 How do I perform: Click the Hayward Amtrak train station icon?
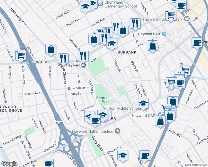pyautogui.click(x=84, y=65)
